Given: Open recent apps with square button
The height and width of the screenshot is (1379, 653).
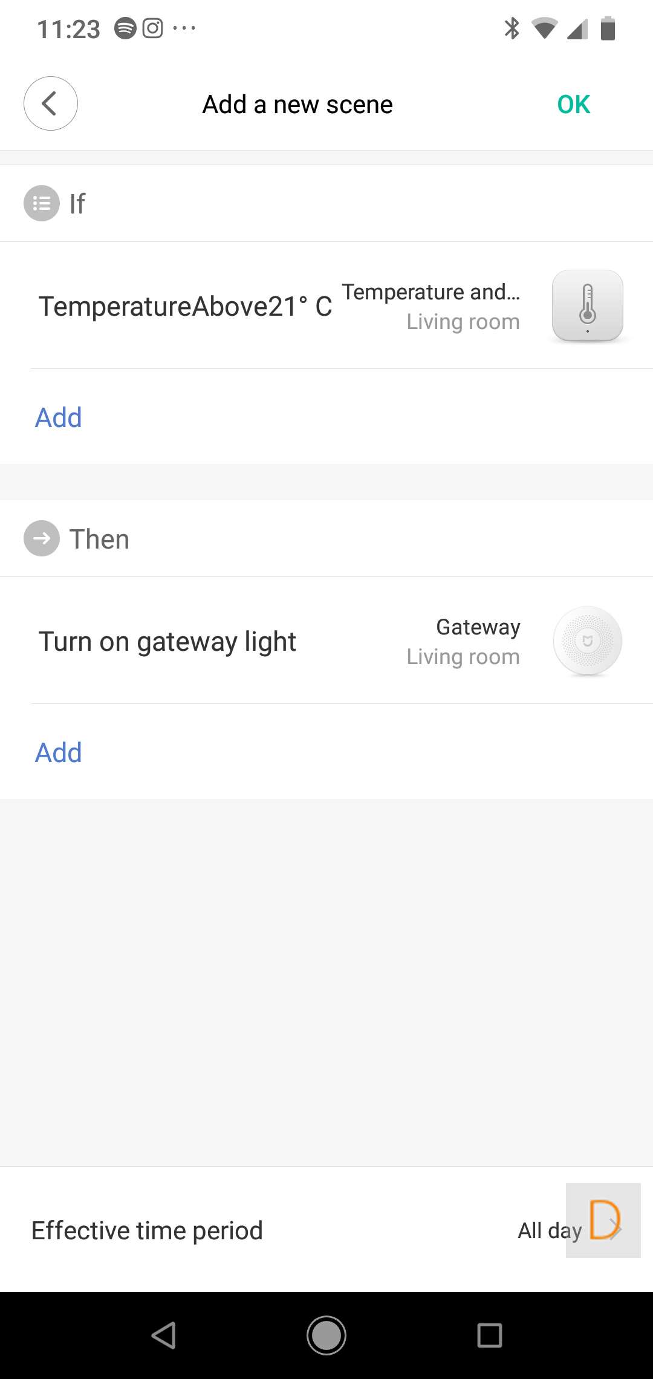Looking at the screenshot, I should 489,1335.
